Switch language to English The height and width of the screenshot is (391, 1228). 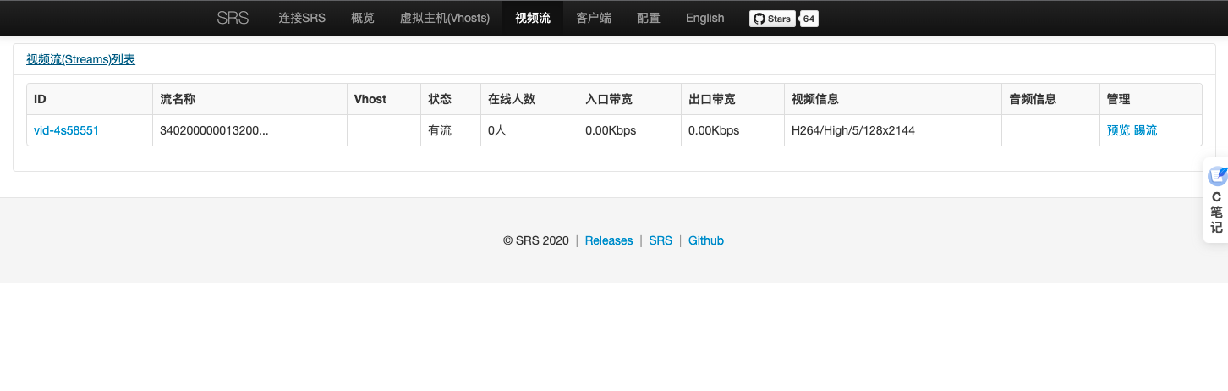(704, 18)
